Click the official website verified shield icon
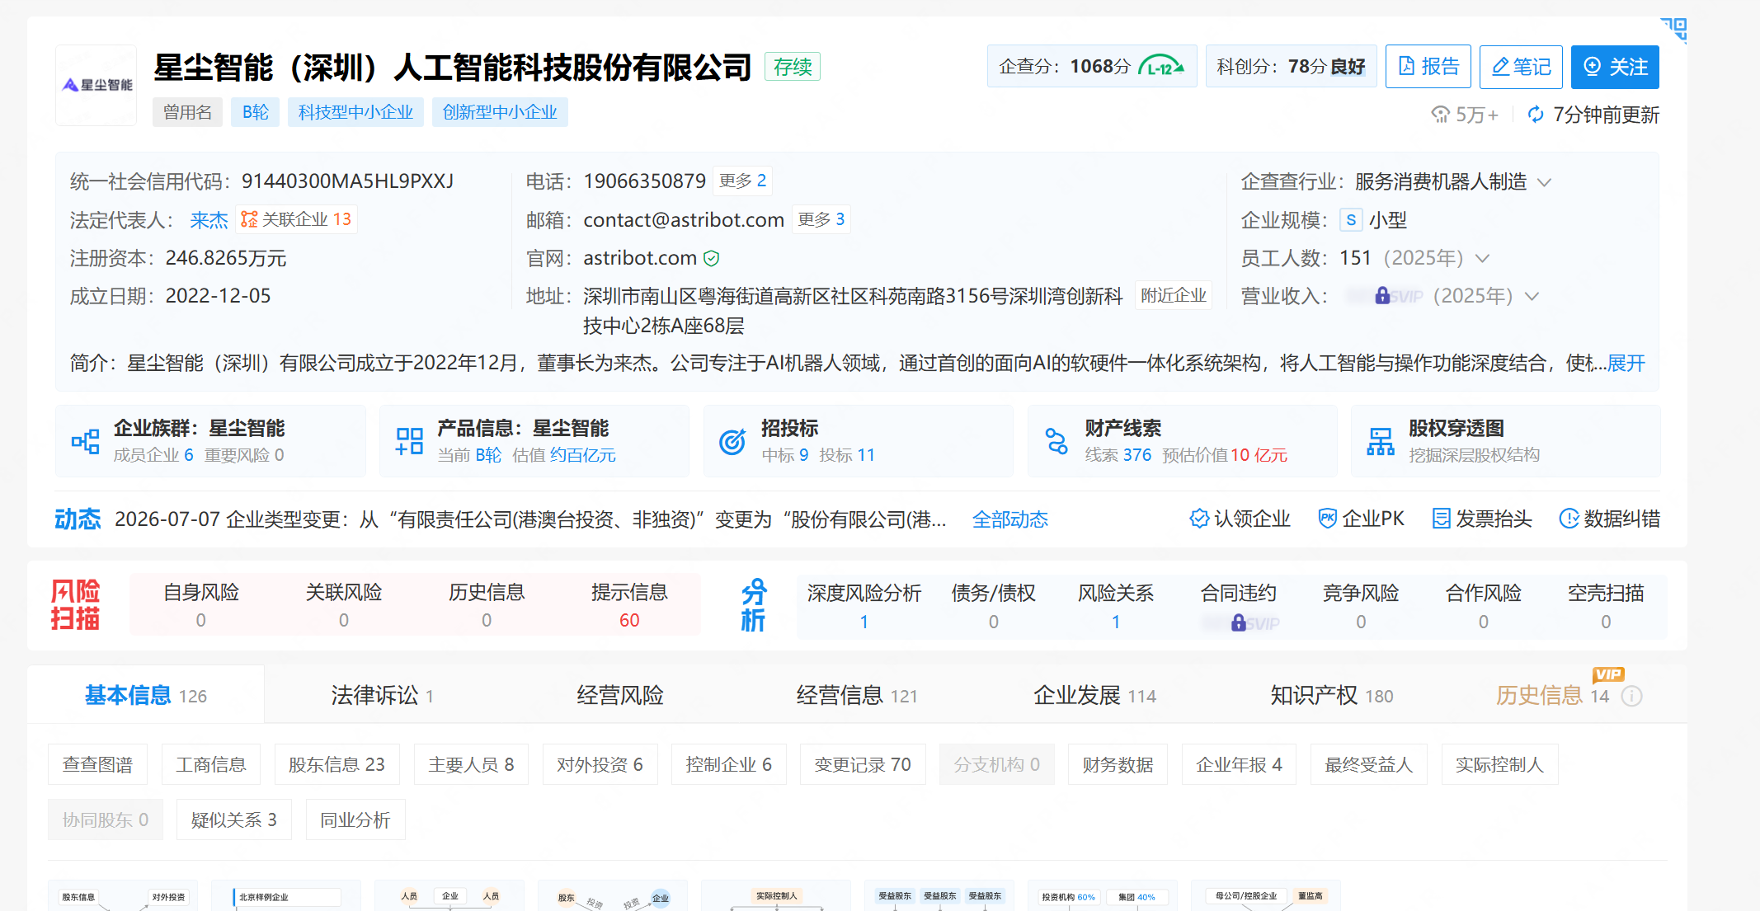1760x911 pixels. 711,259
